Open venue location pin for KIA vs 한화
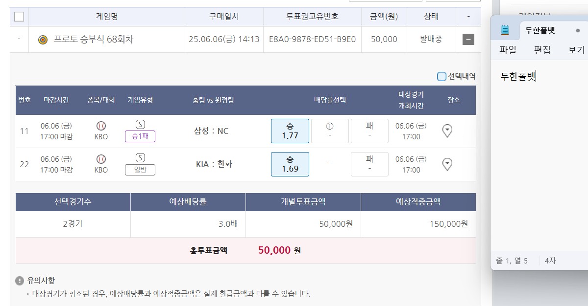Viewport: 588px width, 306px height. tap(447, 164)
